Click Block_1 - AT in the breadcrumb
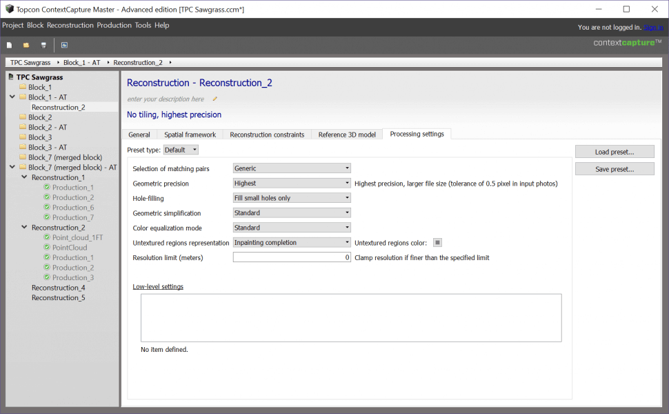Viewport: 669px width, 414px height. (x=82, y=62)
